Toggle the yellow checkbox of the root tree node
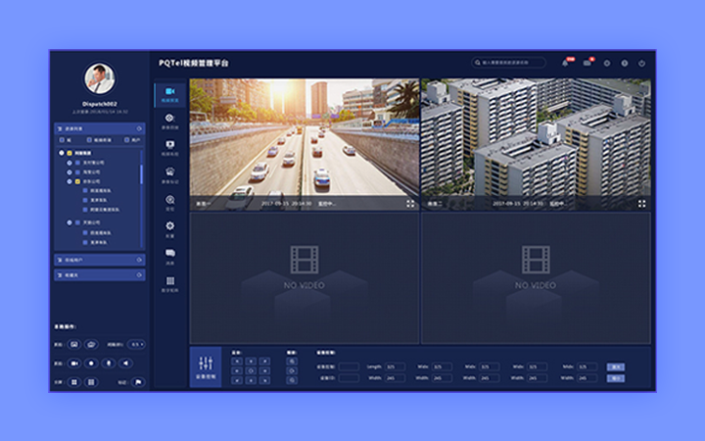This screenshot has width=705, height=441. pos(70,153)
